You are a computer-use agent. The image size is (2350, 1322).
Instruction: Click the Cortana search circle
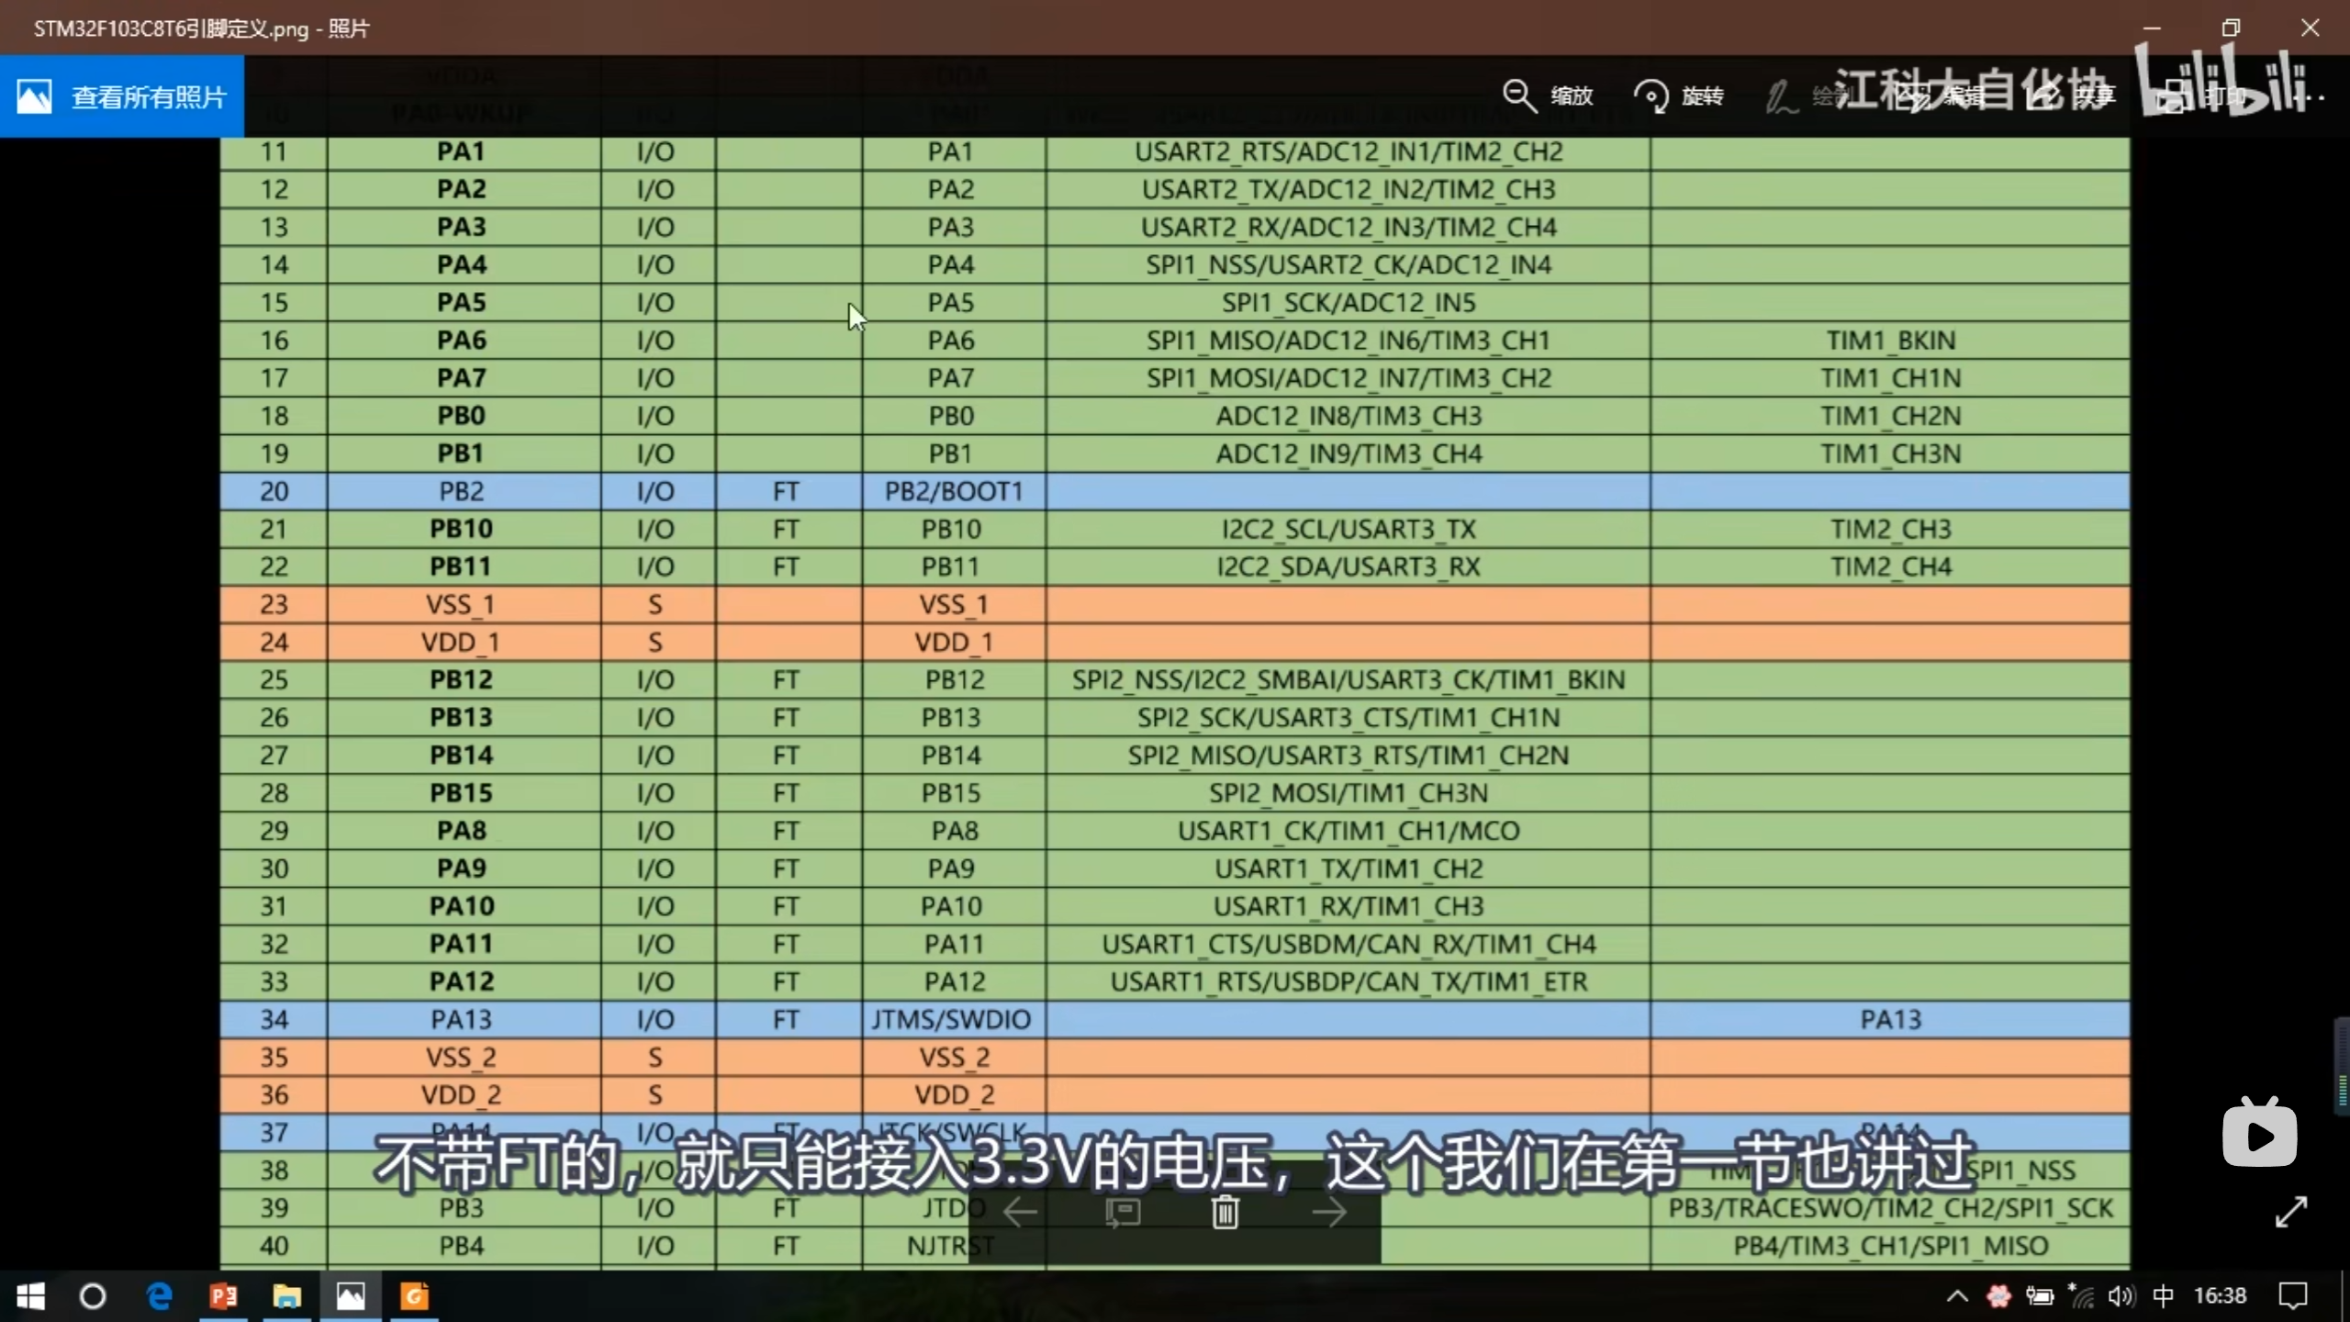[x=93, y=1296]
